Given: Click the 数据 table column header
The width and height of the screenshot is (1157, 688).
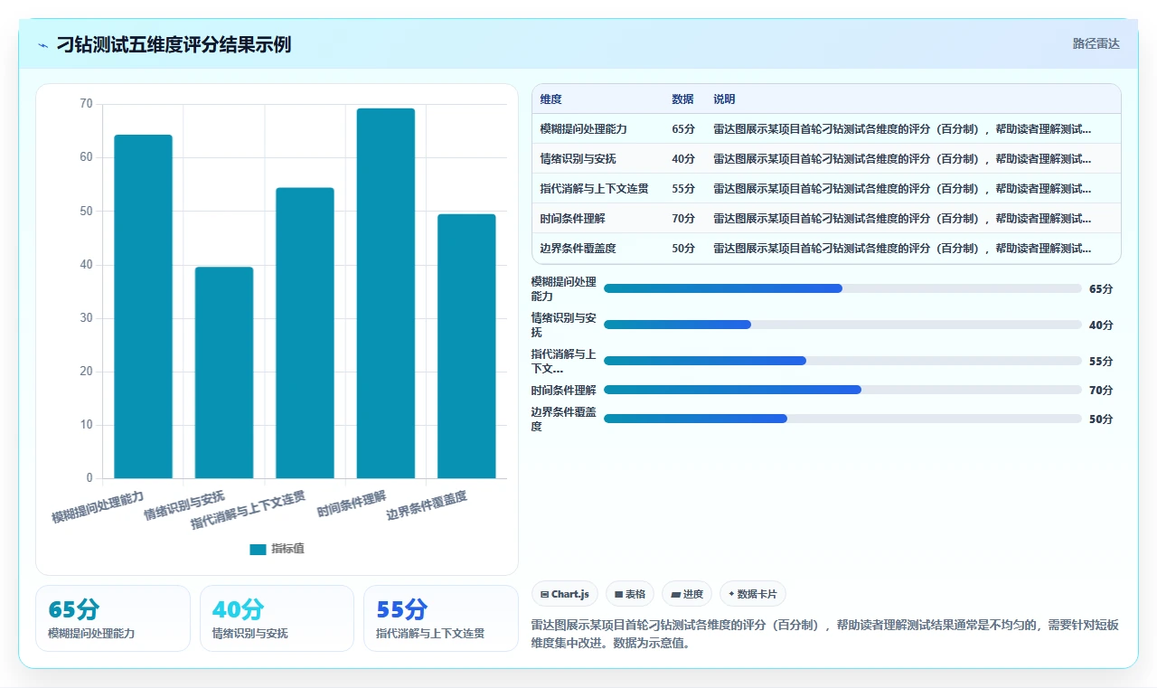Looking at the screenshot, I should pyautogui.click(x=682, y=99).
